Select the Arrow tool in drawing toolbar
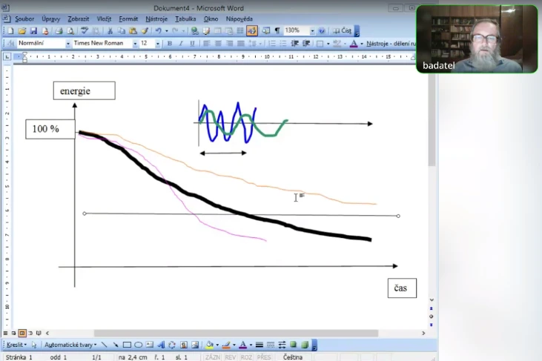 click(x=115, y=345)
